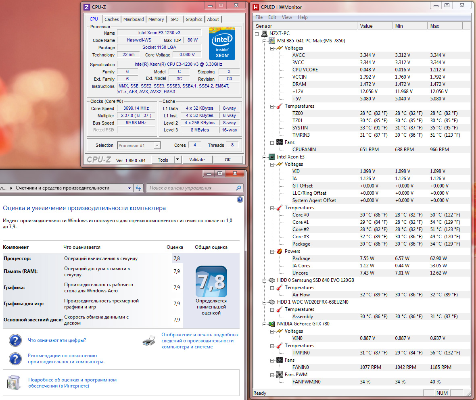Click the Tools button in CPU-Z

(163, 160)
